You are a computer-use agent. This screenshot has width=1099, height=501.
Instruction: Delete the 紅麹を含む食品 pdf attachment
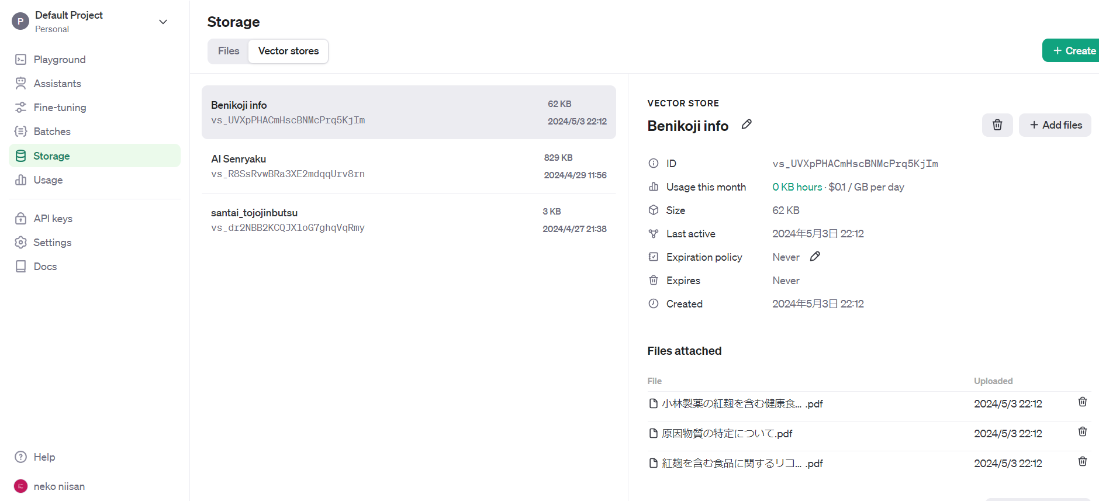[1083, 461]
